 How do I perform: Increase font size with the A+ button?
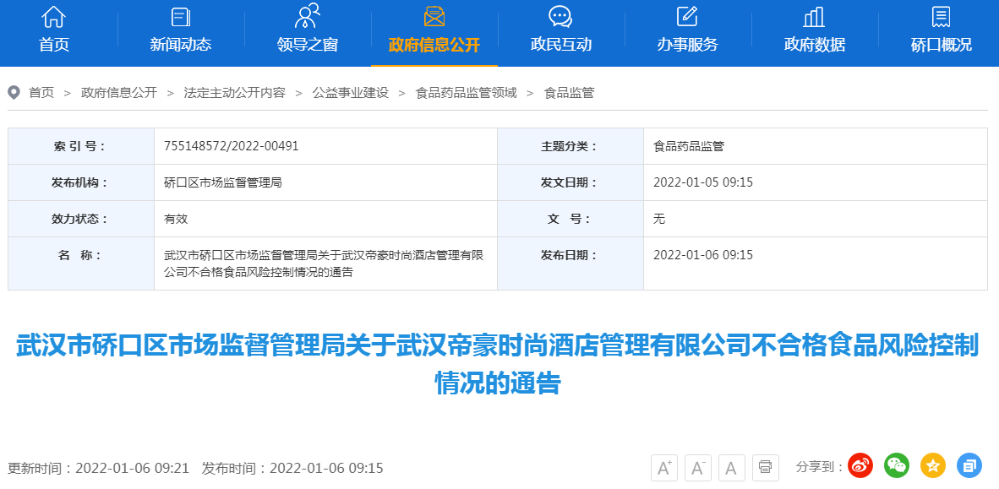pyautogui.click(x=663, y=467)
